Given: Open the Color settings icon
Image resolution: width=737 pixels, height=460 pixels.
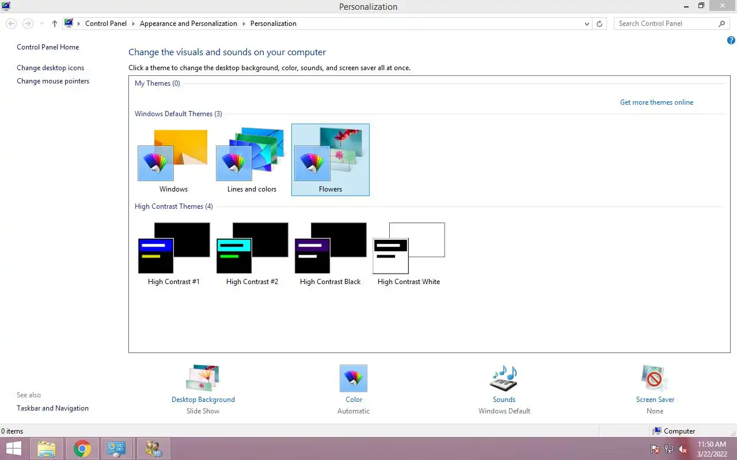Looking at the screenshot, I should tap(354, 378).
